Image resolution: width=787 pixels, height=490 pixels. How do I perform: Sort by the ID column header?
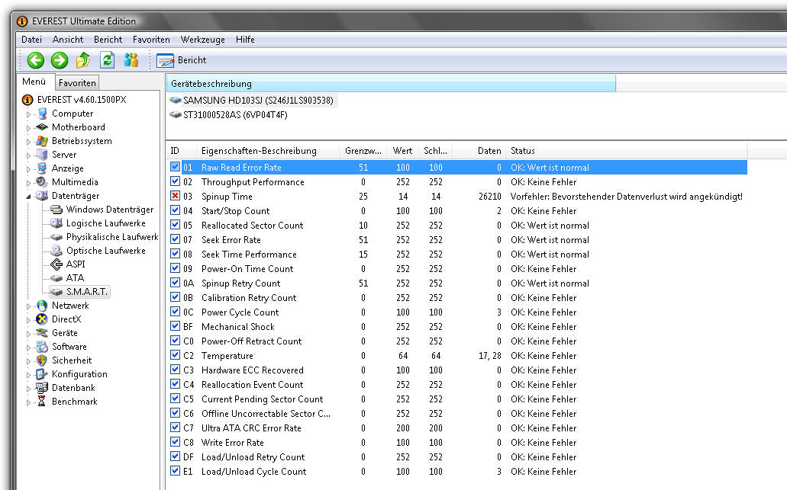181,151
